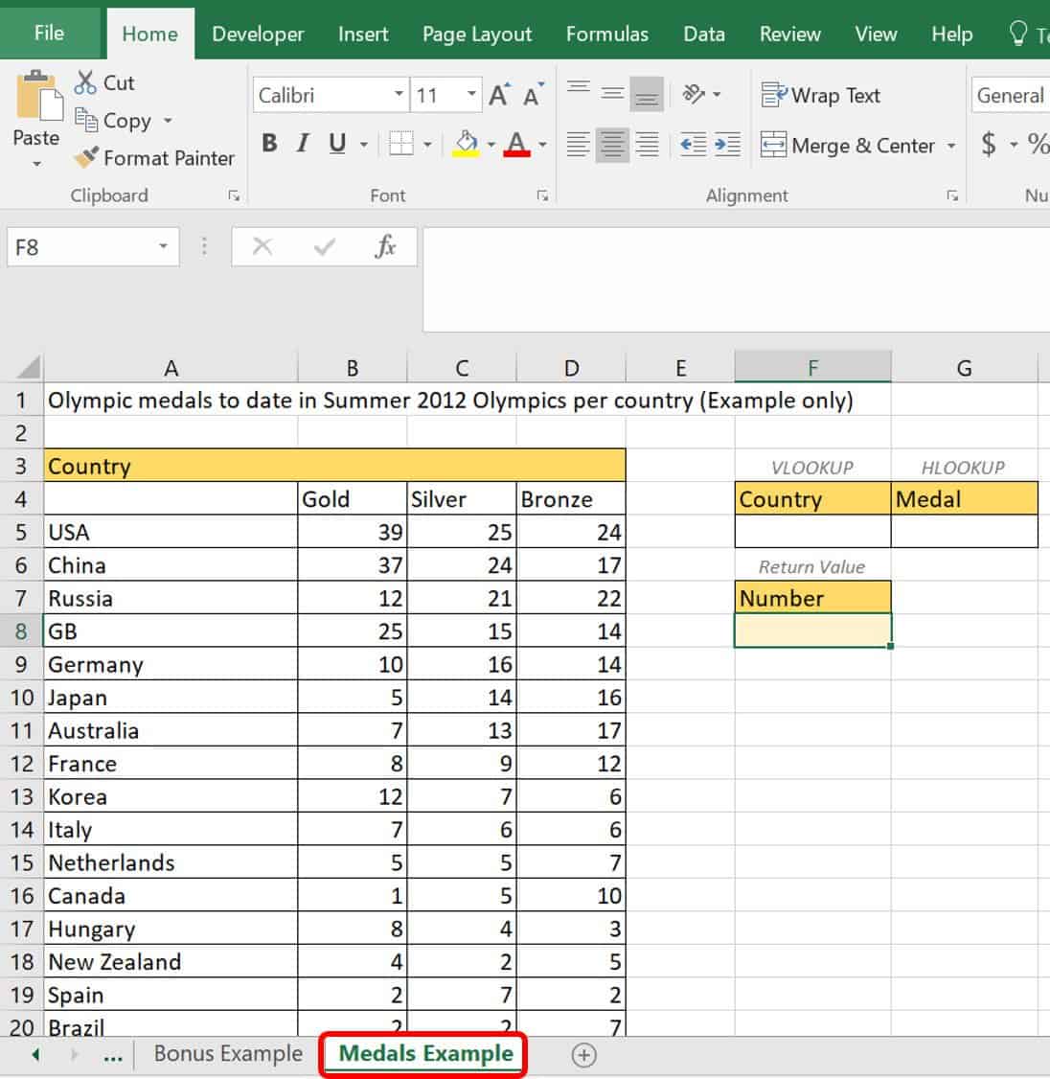
Task: Switch to the Insert tab
Action: coord(363,34)
